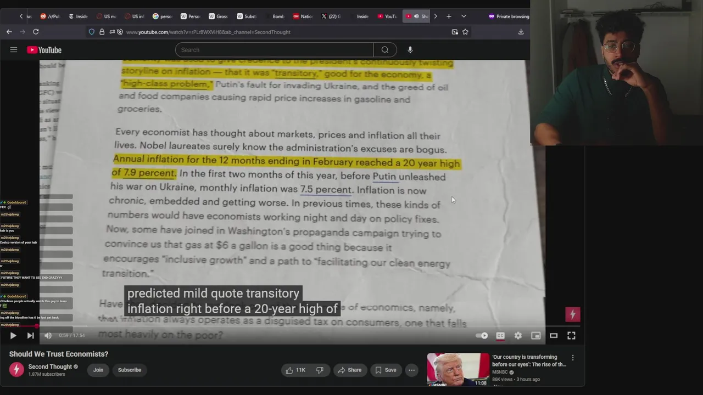Open the MSNBC recommended video thumbnail
Screen dimensions: 703x395
click(x=458, y=370)
